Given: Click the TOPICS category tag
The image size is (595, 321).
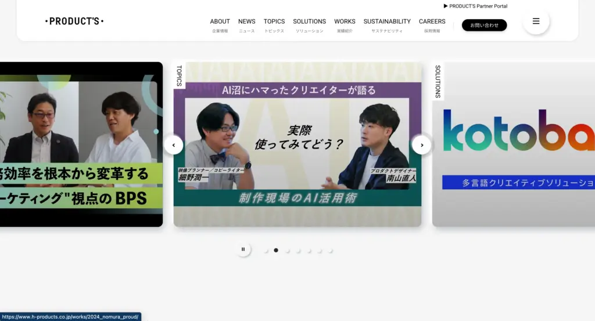Looking at the screenshot, I should pyautogui.click(x=180, y=75).
